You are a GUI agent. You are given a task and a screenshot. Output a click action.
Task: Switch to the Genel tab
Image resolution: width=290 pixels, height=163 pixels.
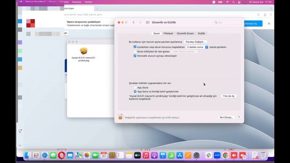(156, 34)
